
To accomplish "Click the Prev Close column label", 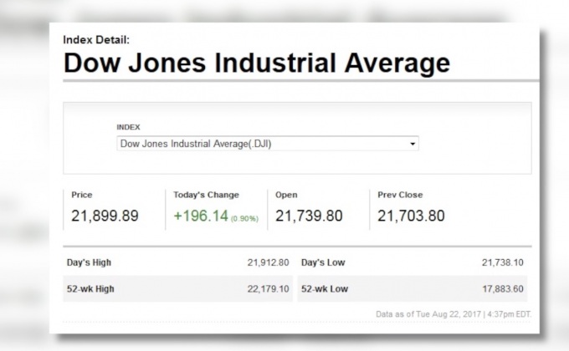I will tap(400, 195).
